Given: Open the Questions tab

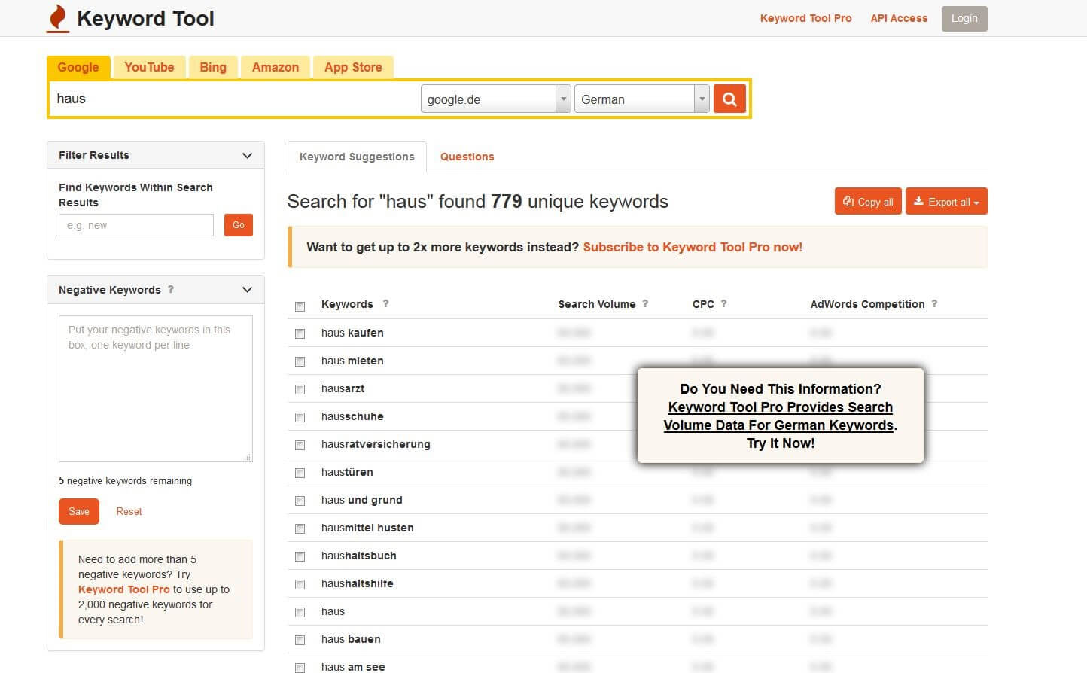Looking at the screenshot, I should tap(467, 157).
